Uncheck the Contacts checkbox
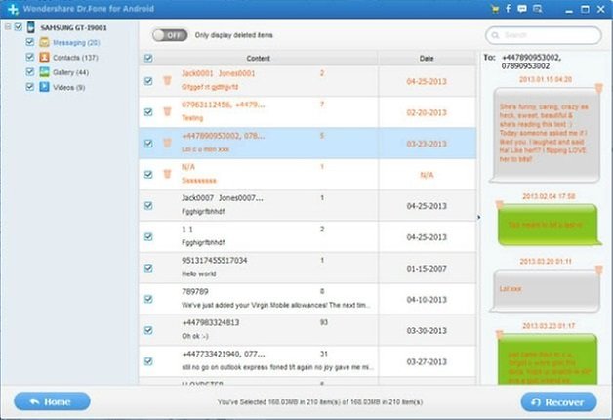 (29, 57)
